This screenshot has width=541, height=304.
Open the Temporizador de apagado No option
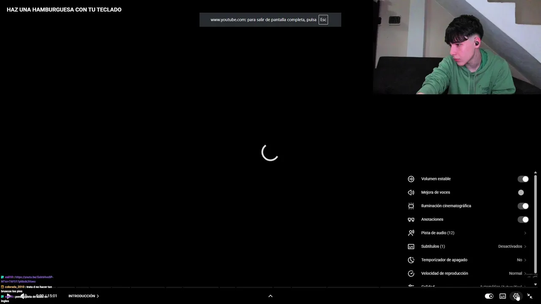pos(522,260)
